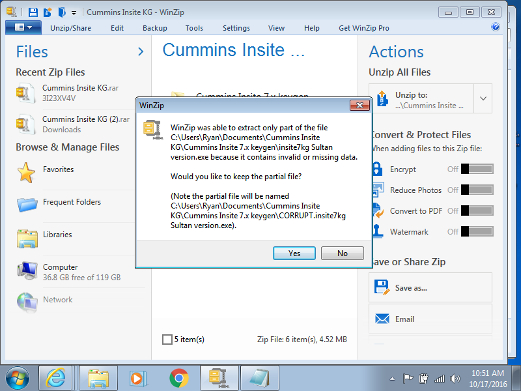Viewport: 521px width, 391px height.
Task: Toggle the Watermark switch
Action: 477,231
